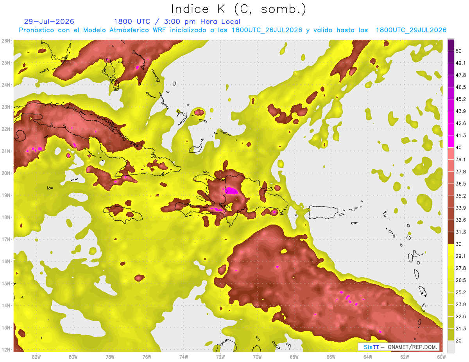469x362 pixels.
Task: Click the 26N latitude label
Action: point(5,41)
